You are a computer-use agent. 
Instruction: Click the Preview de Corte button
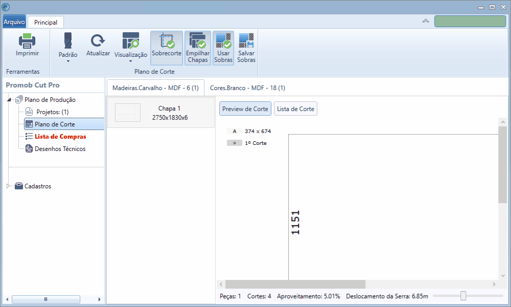pos(245,108)
